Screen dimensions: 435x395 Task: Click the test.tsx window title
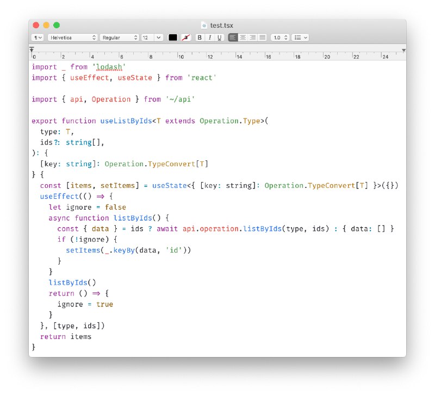pyautogui.click(x=221, y=25)
